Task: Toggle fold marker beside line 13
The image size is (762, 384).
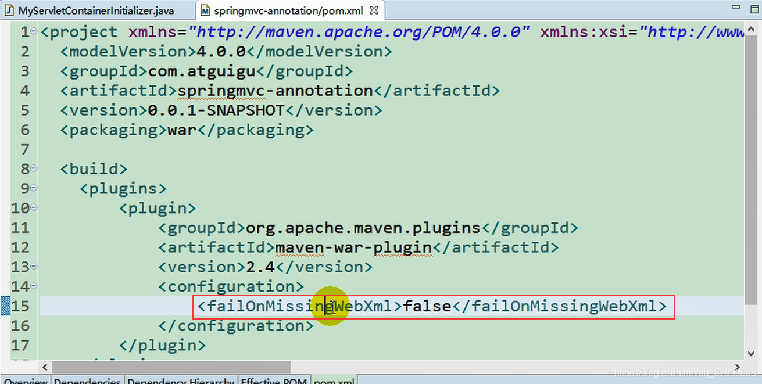Action: tap(34, 266)
